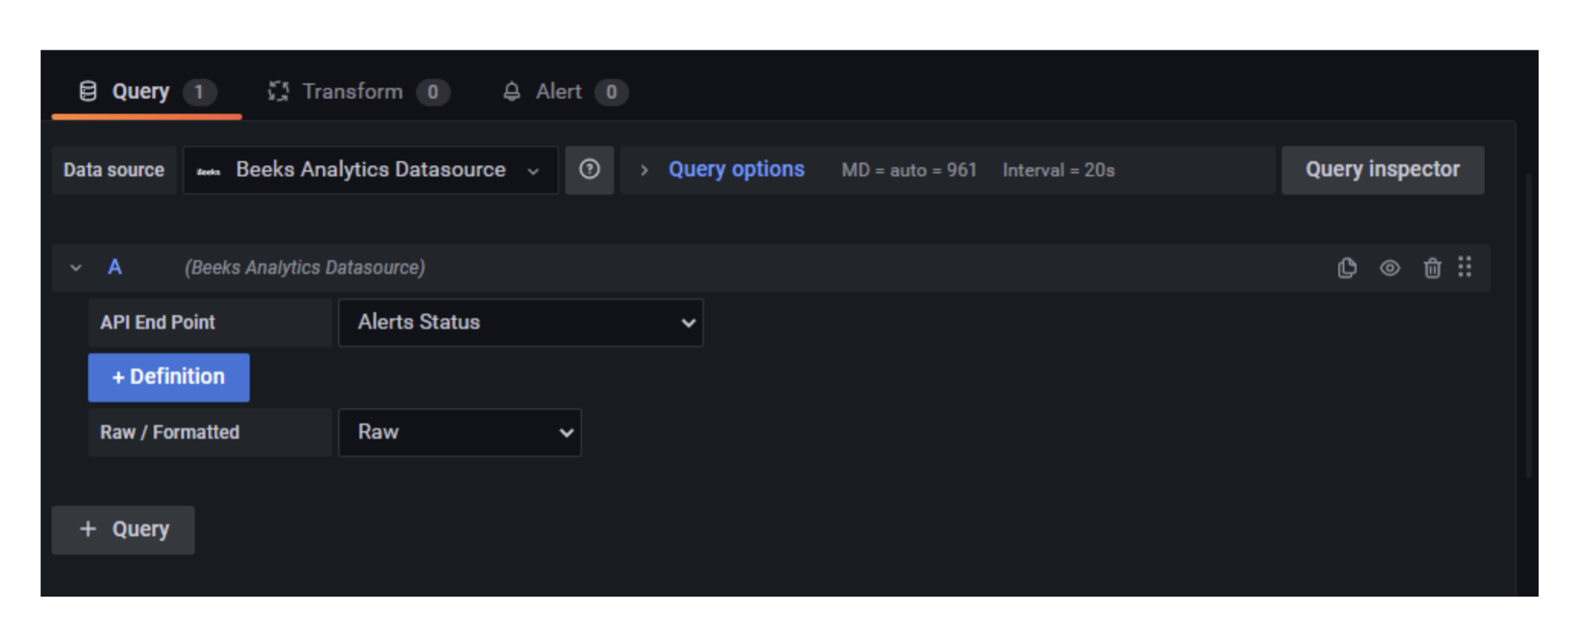
Task: Click the Data source label
Action: pyautogui.click(x=114, y=170)
